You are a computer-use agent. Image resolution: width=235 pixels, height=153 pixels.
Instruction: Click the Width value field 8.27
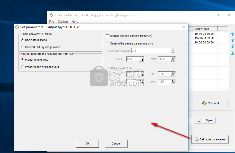133,59
